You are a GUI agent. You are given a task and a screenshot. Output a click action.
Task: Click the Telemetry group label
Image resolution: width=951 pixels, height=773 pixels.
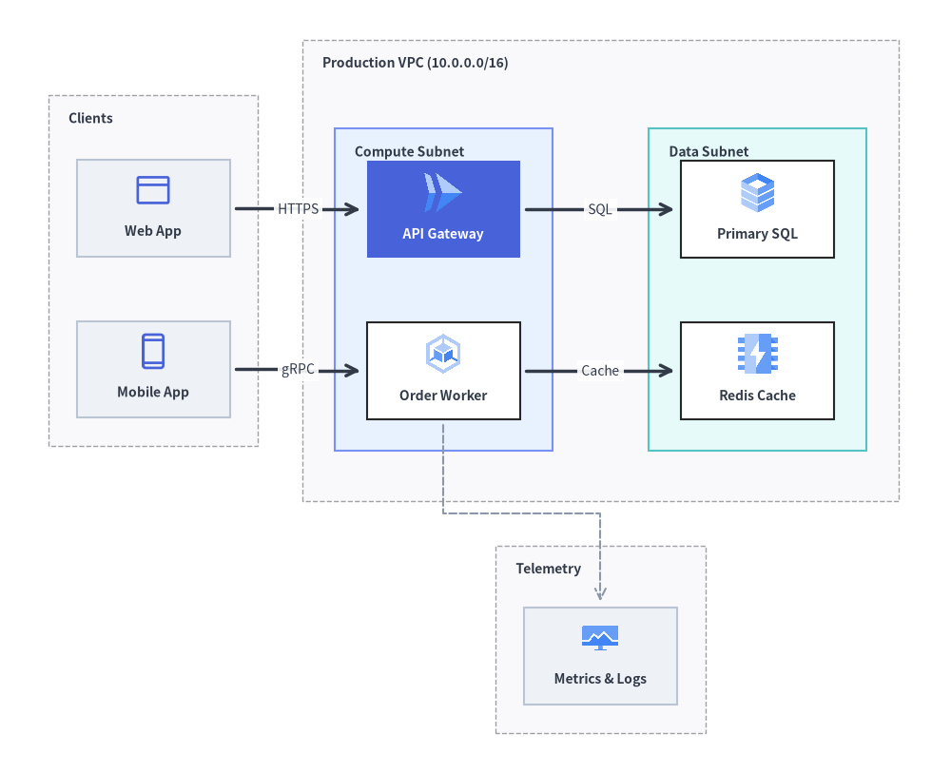click(x=549, y=569)
